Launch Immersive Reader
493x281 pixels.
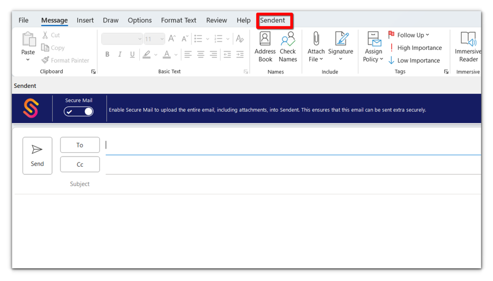(x=468, y=47)
